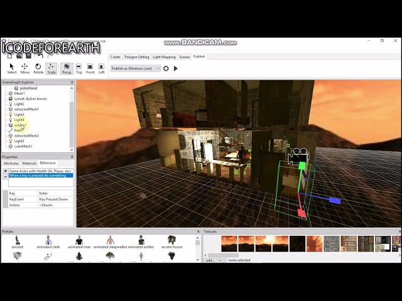Select Path1 in the SceneGraph tree
402x301 pixels.
coord(18,130)
